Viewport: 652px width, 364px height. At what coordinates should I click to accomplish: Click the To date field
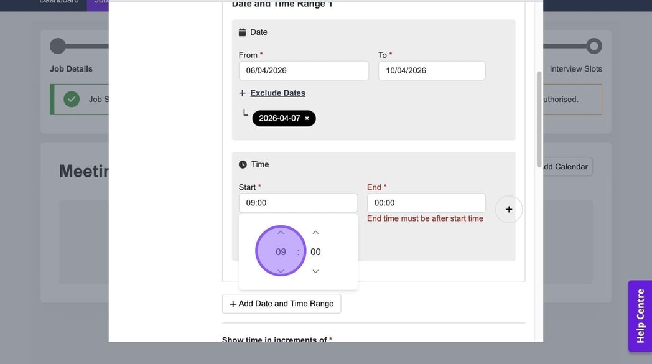431,70
